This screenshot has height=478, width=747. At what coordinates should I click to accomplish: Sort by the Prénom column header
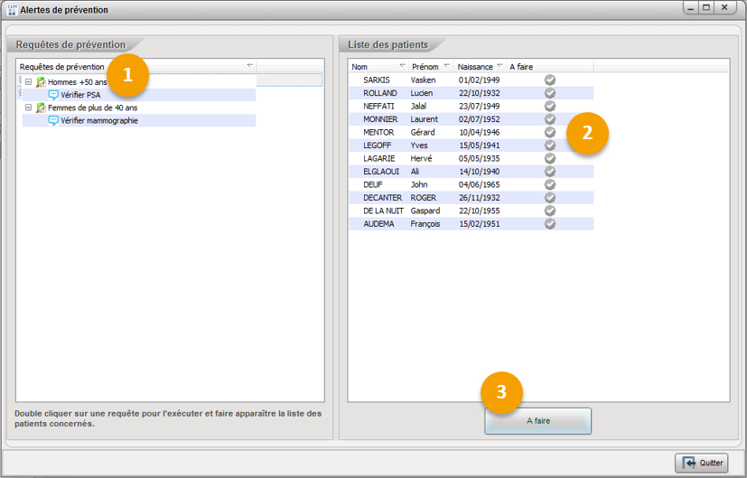[x=424, y=67]
